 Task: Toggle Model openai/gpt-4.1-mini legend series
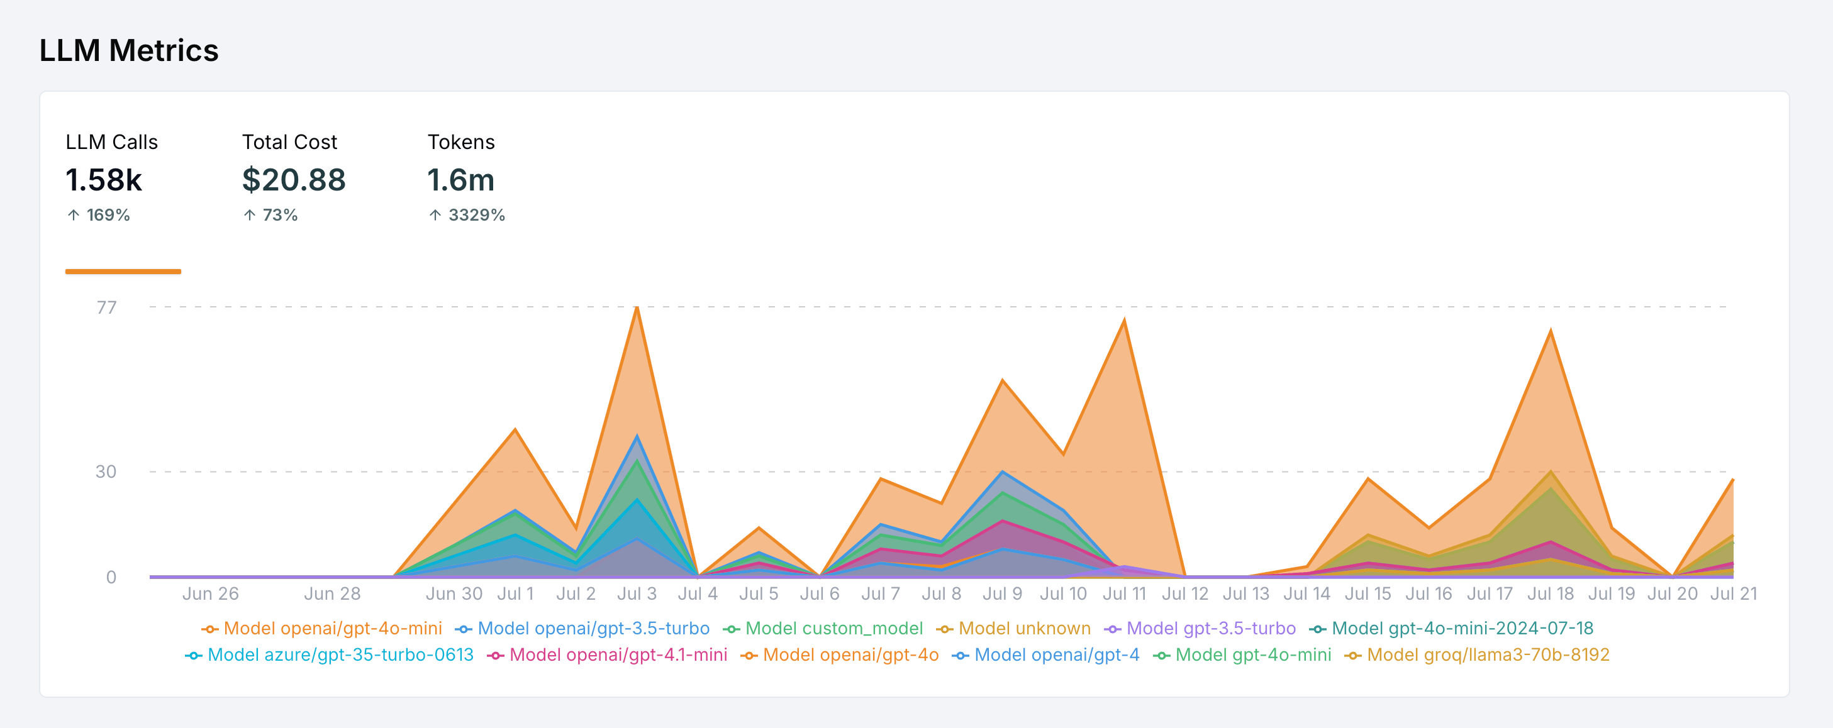click(607, 655)
